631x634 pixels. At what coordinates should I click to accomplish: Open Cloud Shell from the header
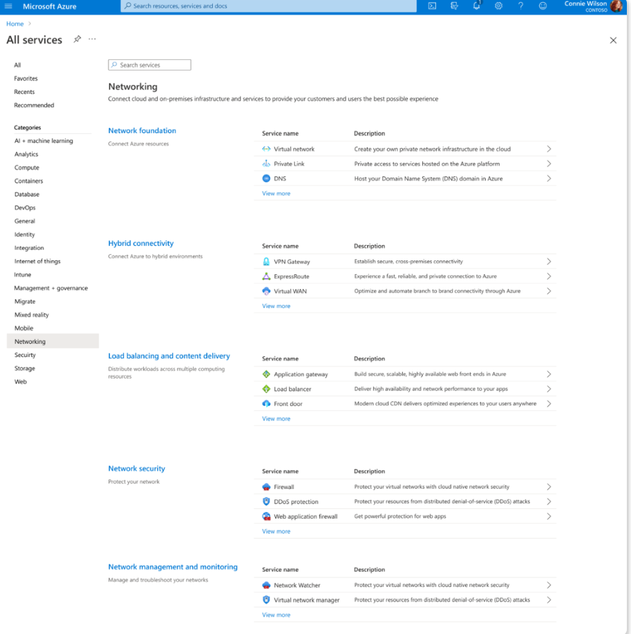[432, 6]
